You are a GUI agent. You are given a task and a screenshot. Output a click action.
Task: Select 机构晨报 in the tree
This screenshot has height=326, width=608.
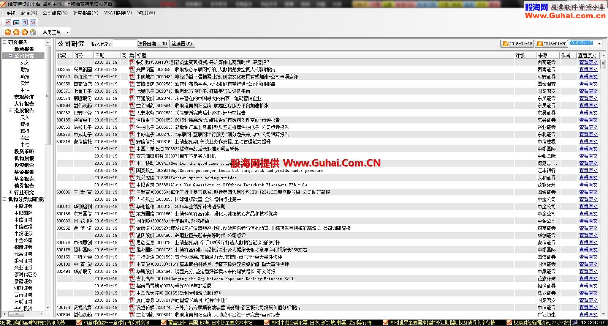pos(24,158)
